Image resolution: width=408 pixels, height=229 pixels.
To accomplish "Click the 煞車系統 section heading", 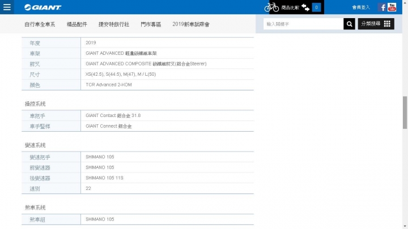I will click(35, 208).
